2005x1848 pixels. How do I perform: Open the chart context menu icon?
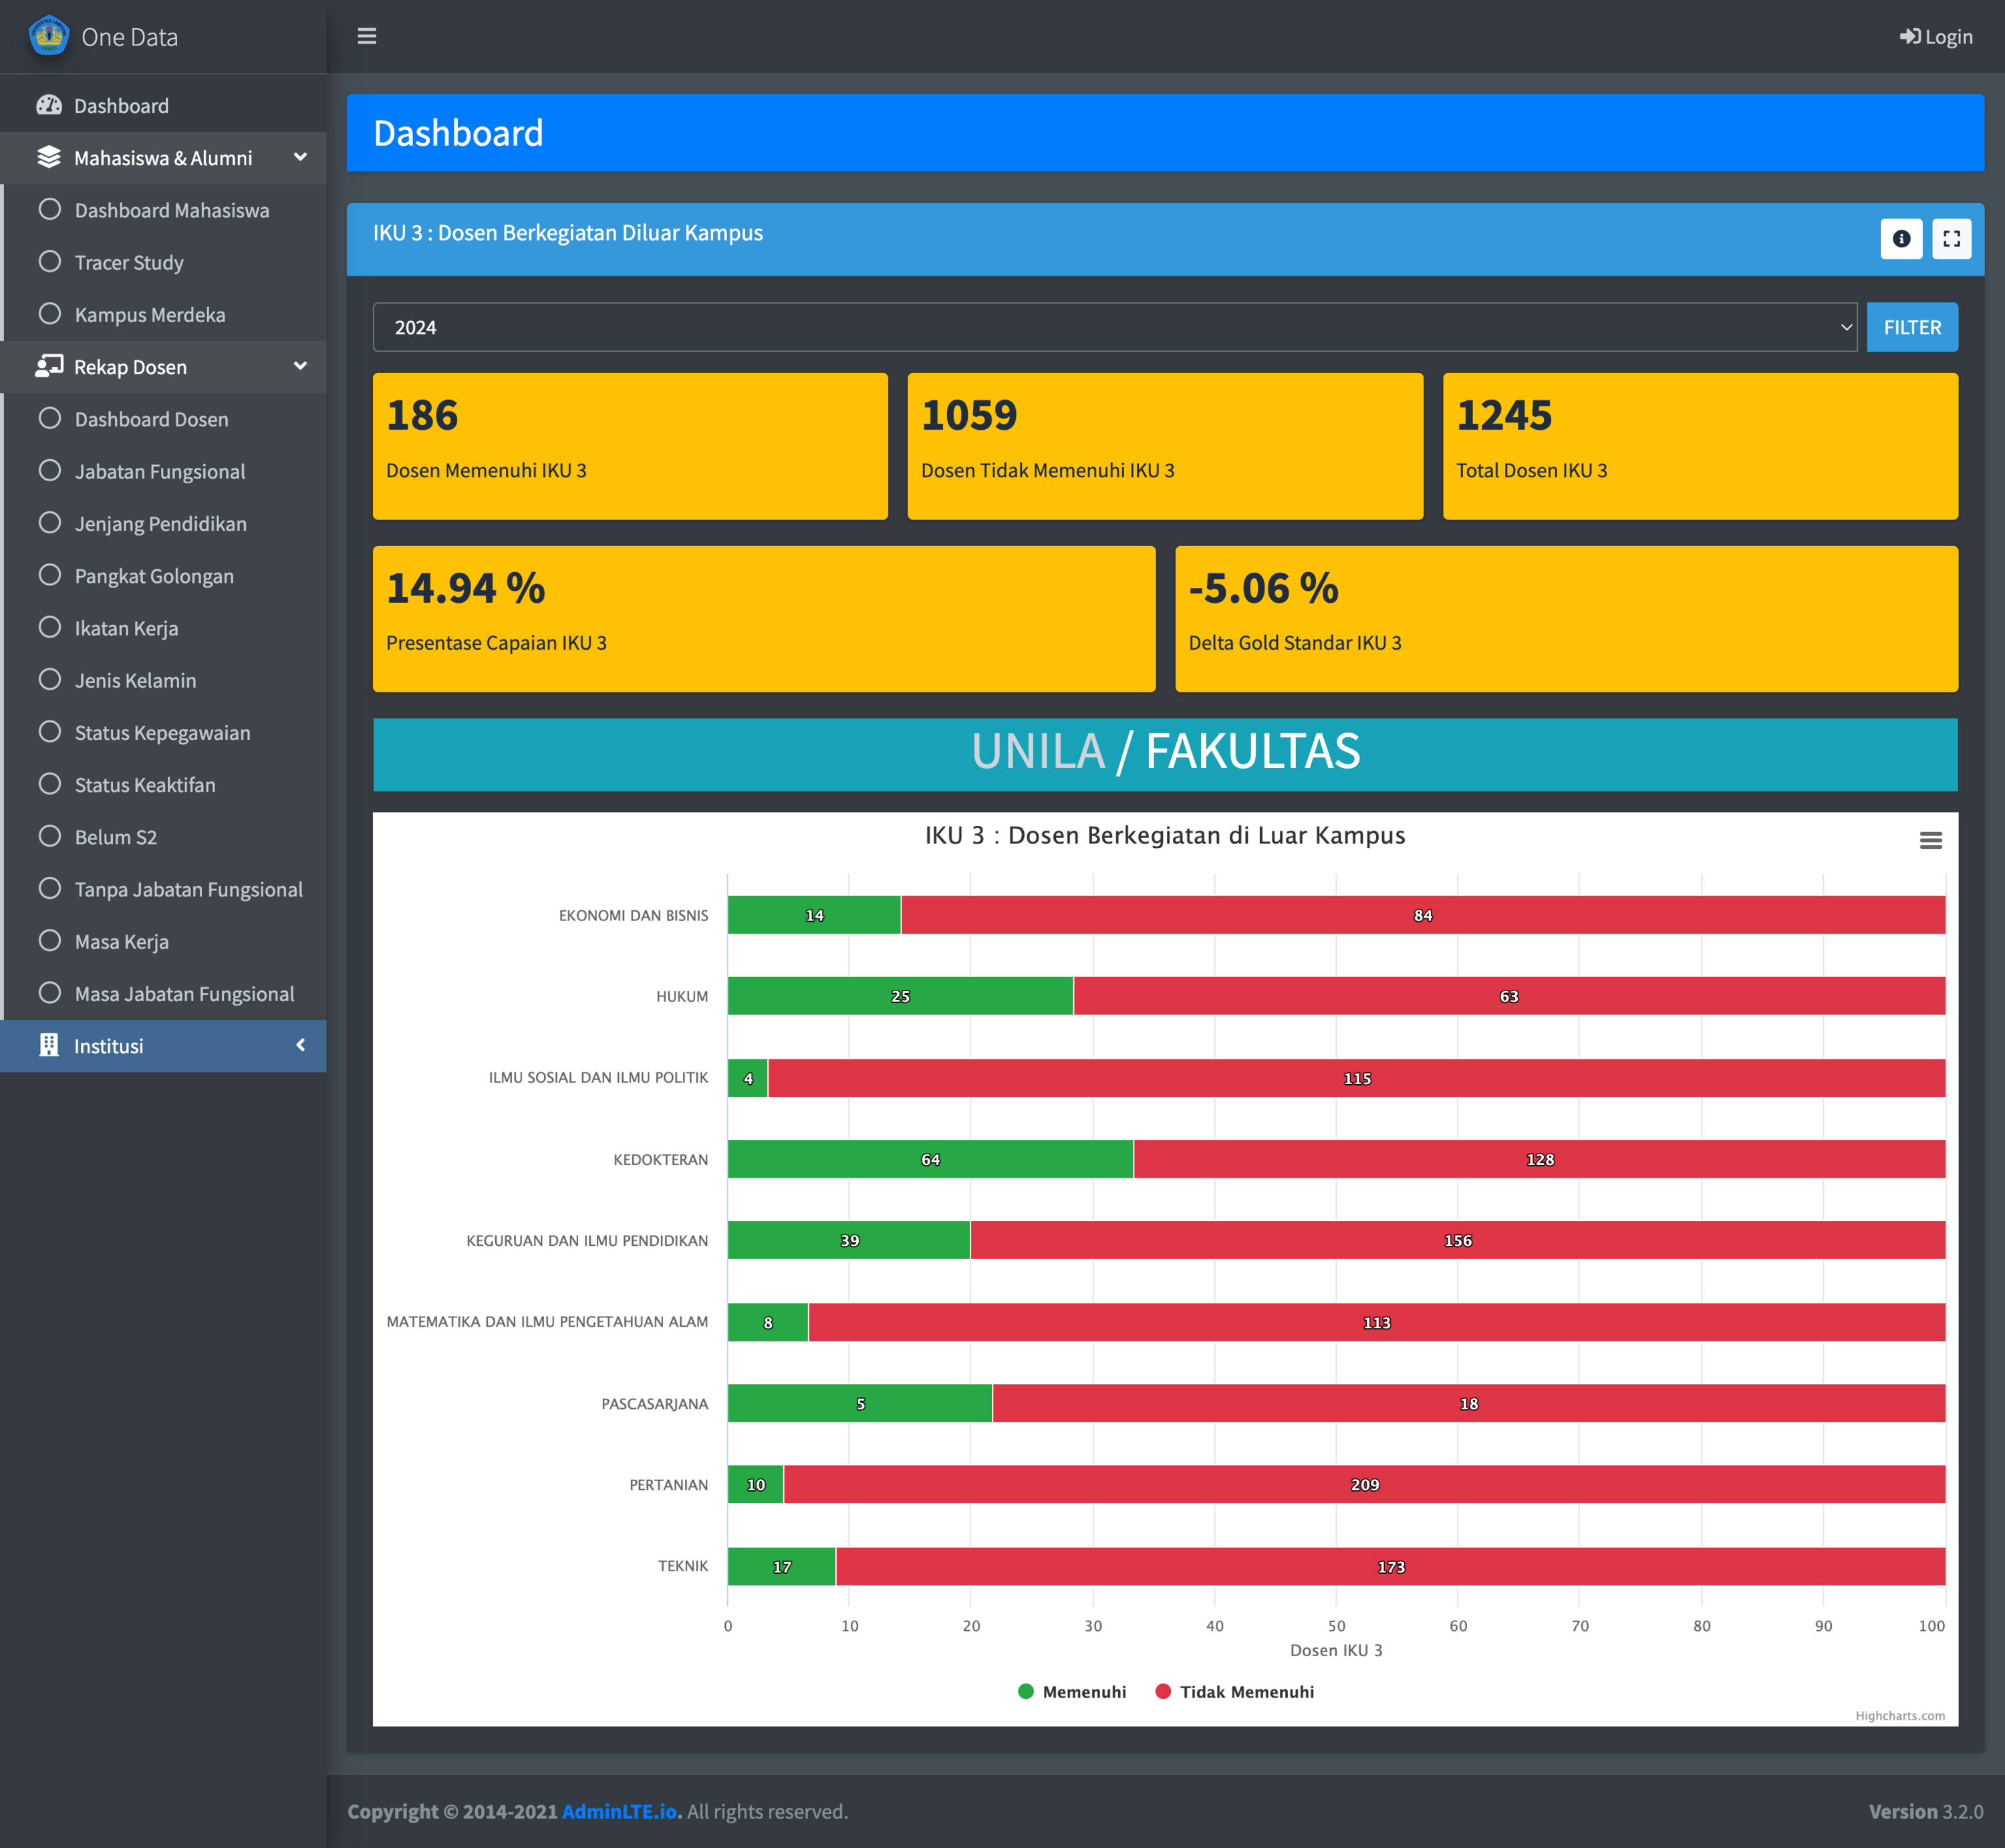coord(1930,841)
